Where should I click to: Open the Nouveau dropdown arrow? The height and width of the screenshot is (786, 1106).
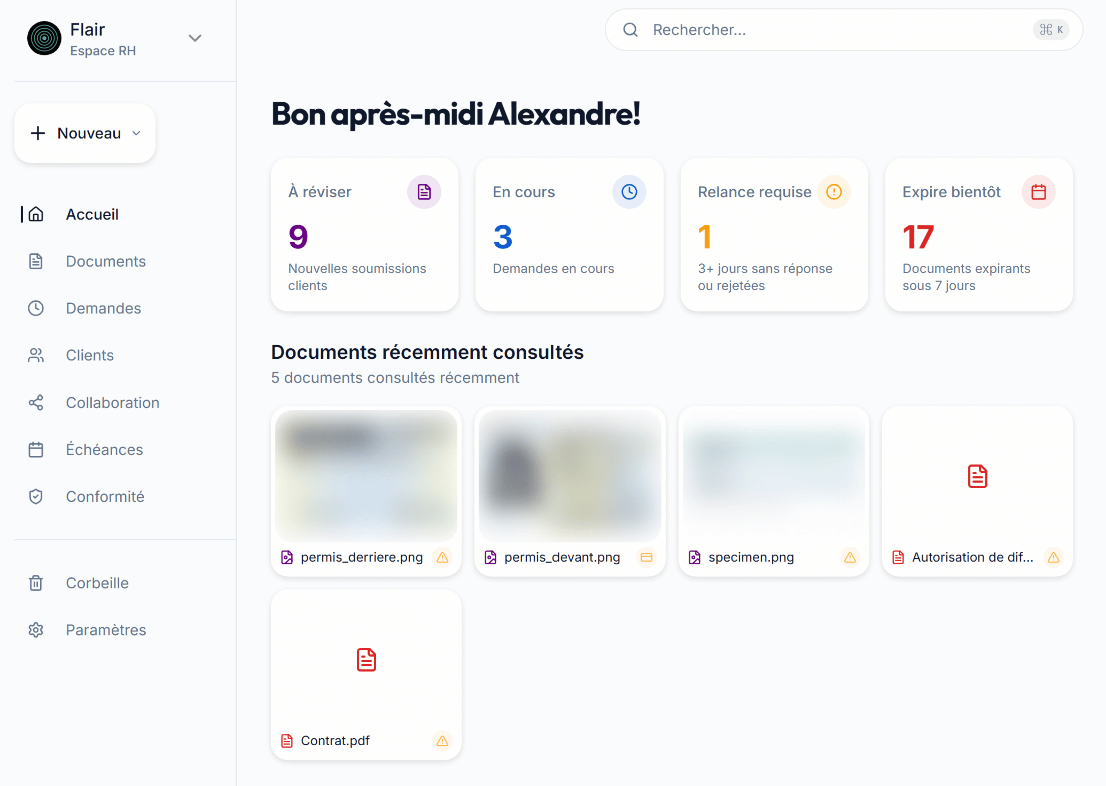136,133
